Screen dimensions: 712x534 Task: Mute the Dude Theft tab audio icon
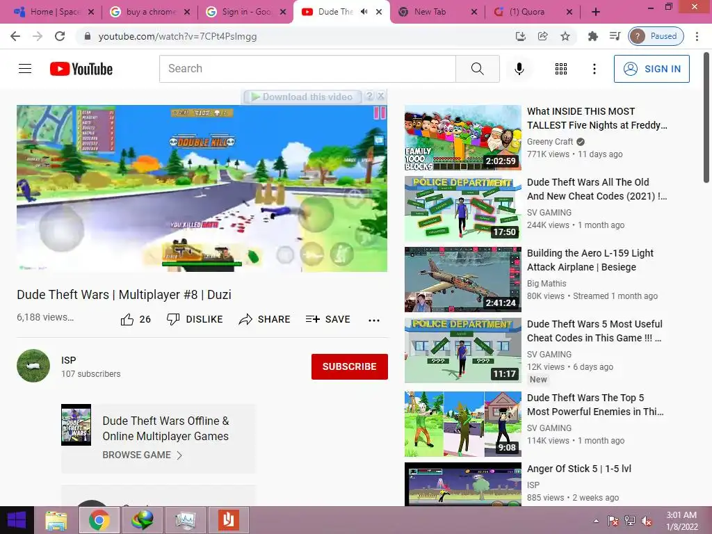click(x=364, y=12)
